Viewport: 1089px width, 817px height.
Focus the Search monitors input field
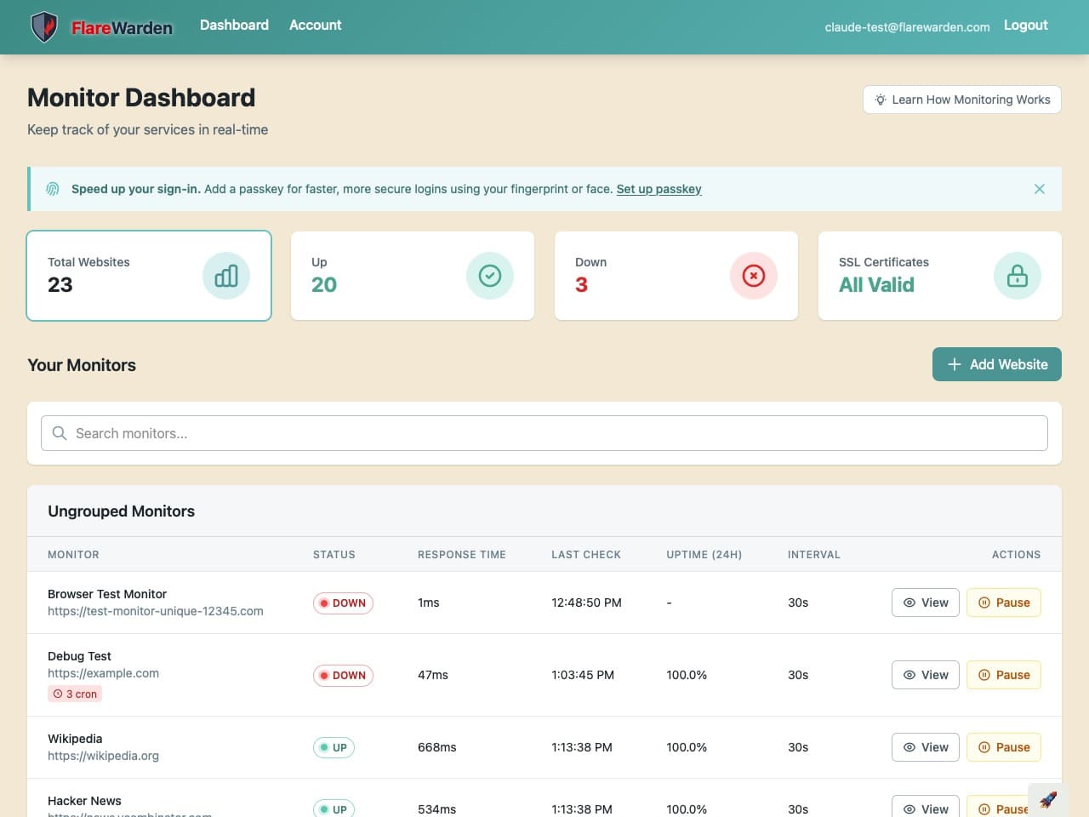(x=544, y=433)
